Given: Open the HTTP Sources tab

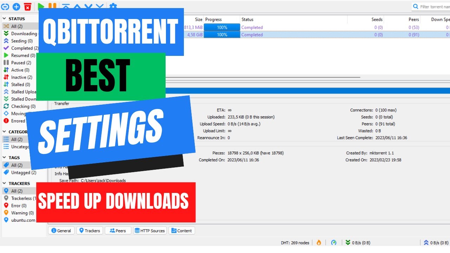Looking at the screenshot, I should 149,231.
